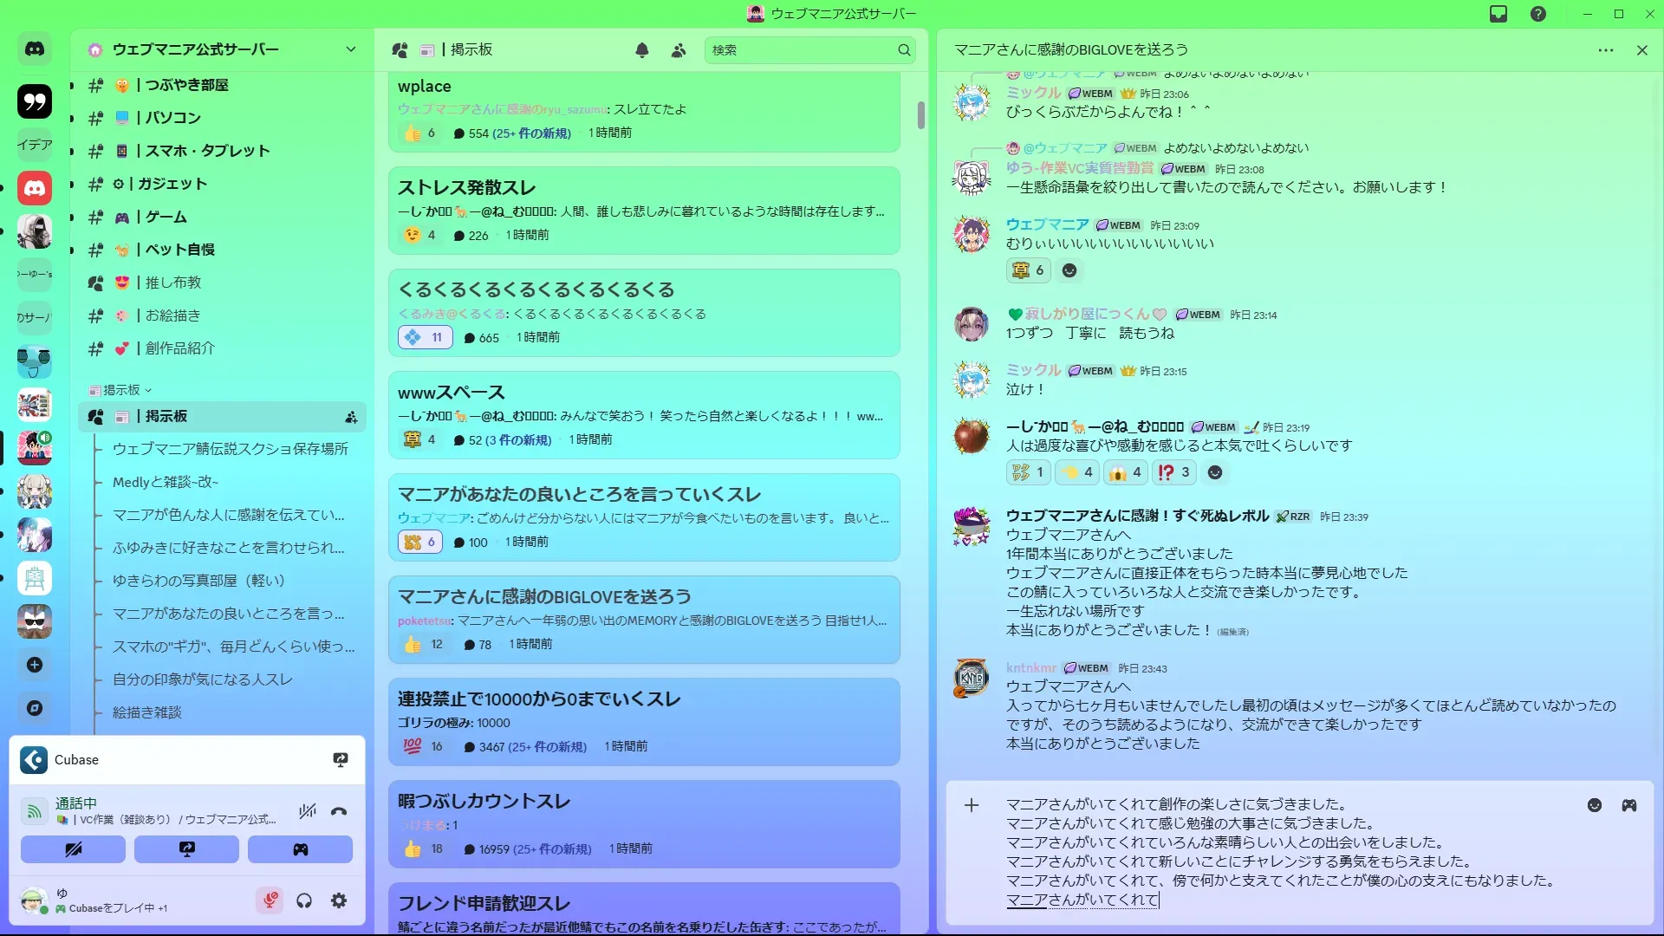This screenshot has height=936, width=1664.
Task: Click the thumbs-up reaction on wplace post
Action: [x=419, y=133]
